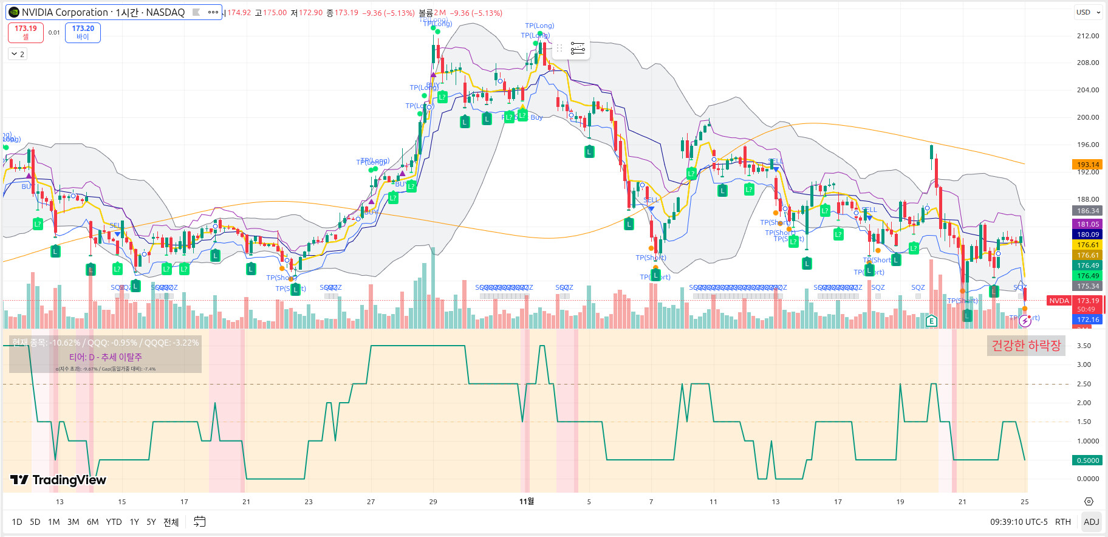Click the earnings 'E' marker on the chart

coord(931,321)
